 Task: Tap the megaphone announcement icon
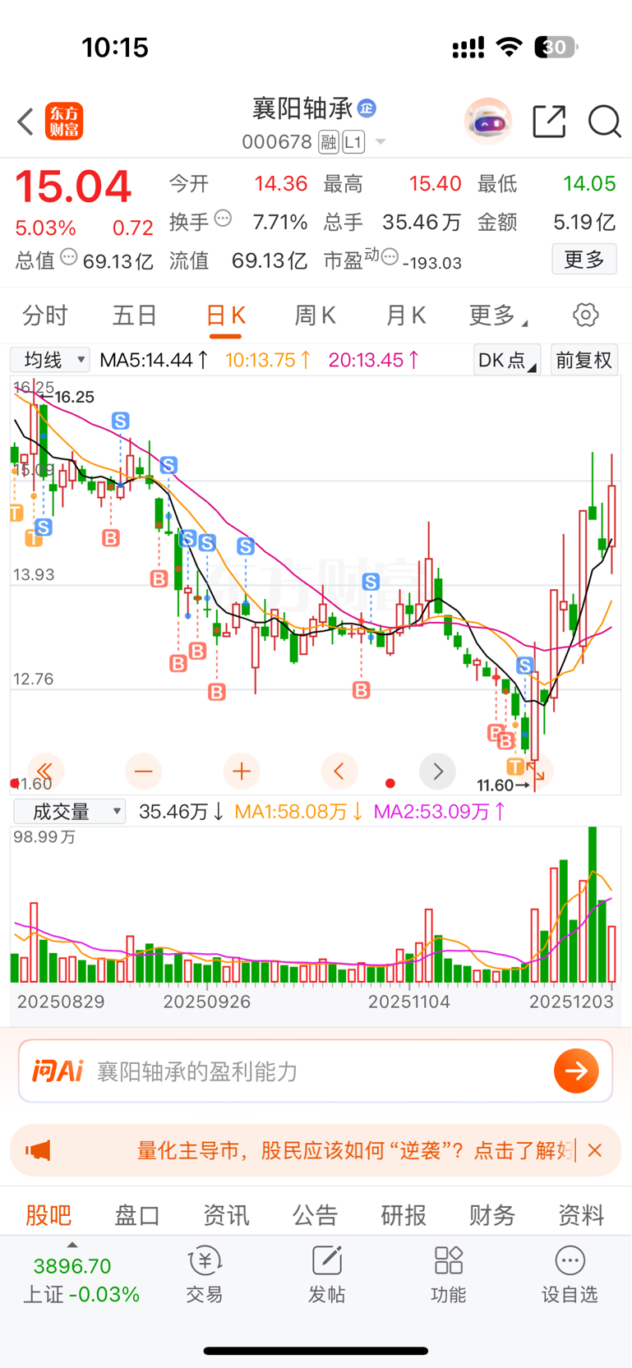tap(38, 1150)
